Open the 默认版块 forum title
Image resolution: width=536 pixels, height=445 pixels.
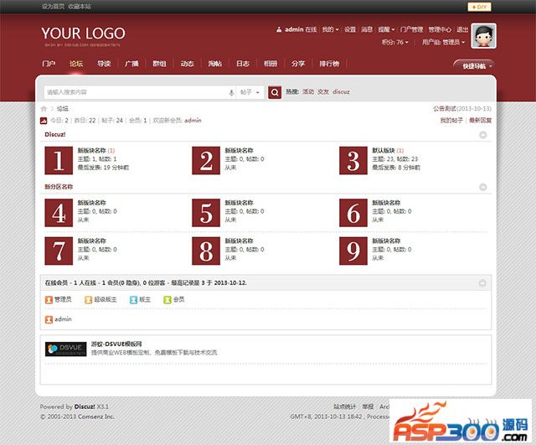click(x=384, y=151)
